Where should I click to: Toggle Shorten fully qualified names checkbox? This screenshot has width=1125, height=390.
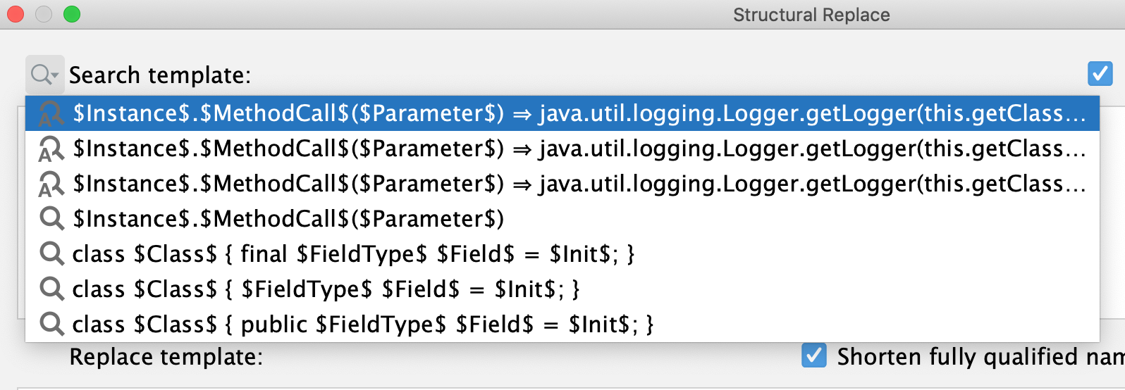[x=813, y=356]
